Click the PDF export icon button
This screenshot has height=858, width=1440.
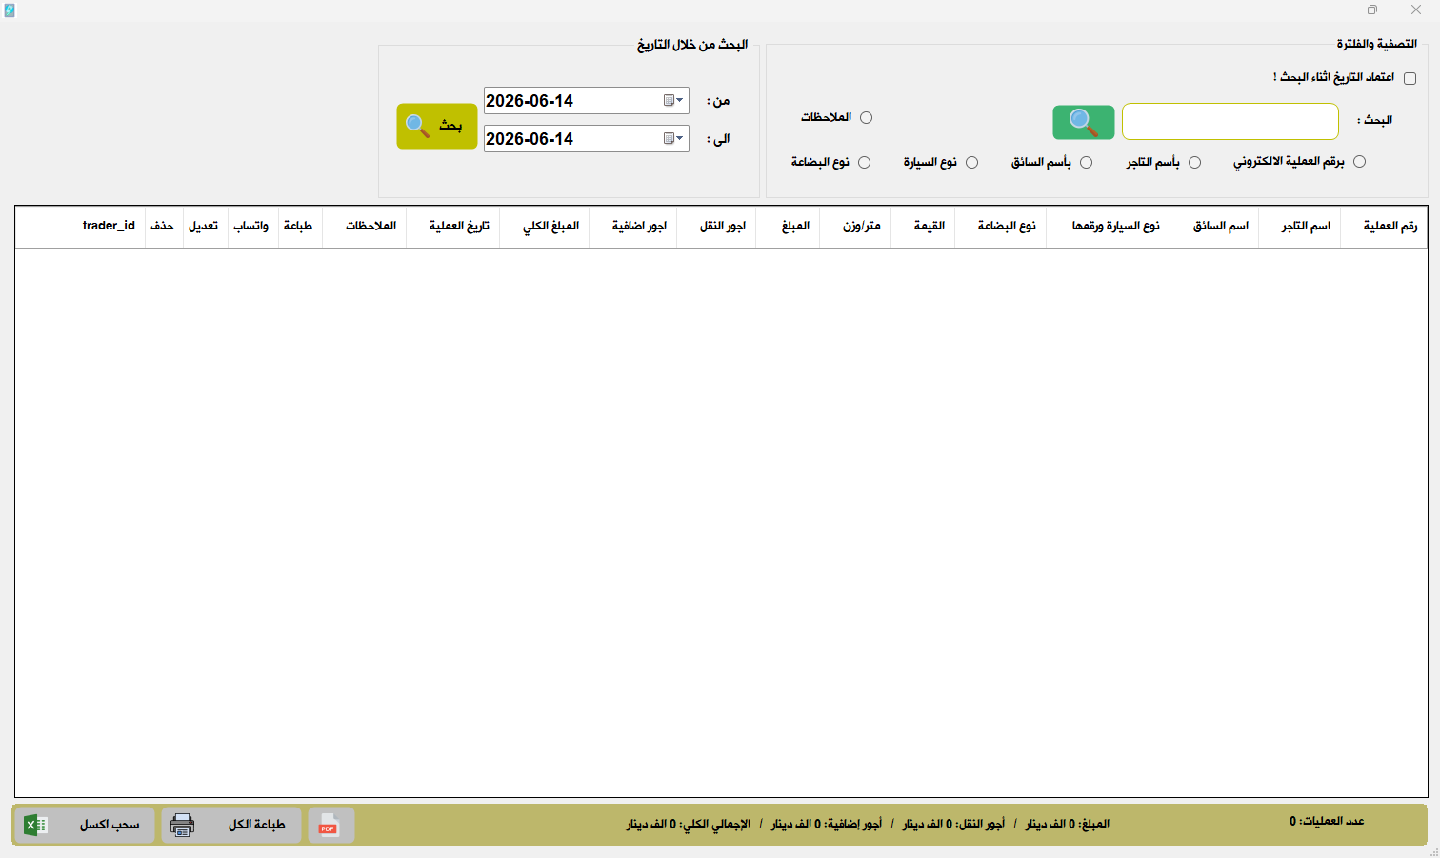(x=331, y=825)
